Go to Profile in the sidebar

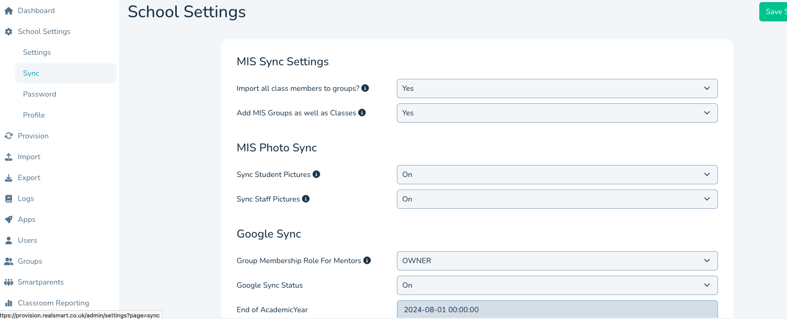[x=34, y=115]
